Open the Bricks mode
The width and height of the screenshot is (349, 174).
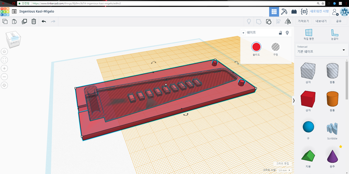(x=294, y=12)
